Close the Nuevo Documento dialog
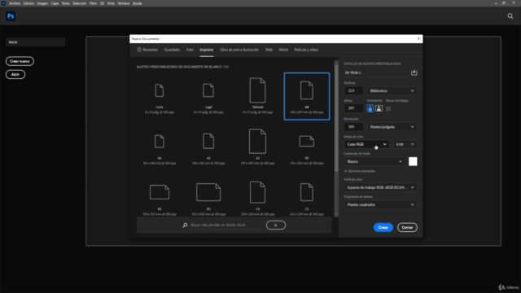Screen dimensions: 521x293 [x=418, y=39]
